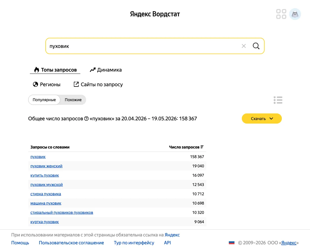Sort by Число запросов column
Image resolution: width=310 pixels, height=248 pixels.
pyautogui.click(x=186, y=147)
